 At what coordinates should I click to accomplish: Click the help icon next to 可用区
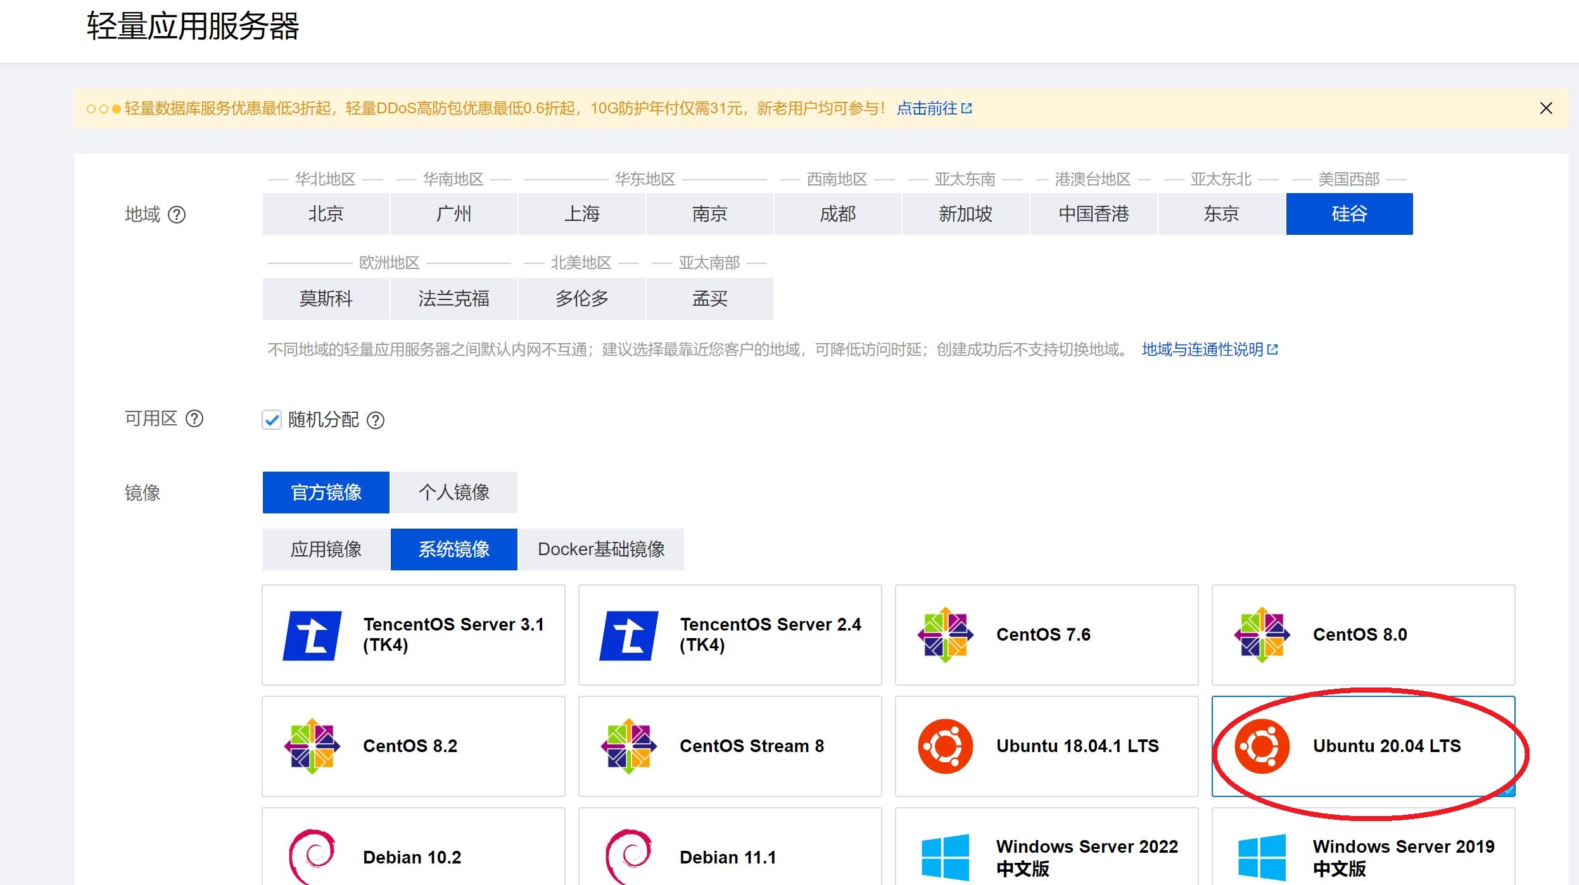pyautogui.click(x=194, y=418)
